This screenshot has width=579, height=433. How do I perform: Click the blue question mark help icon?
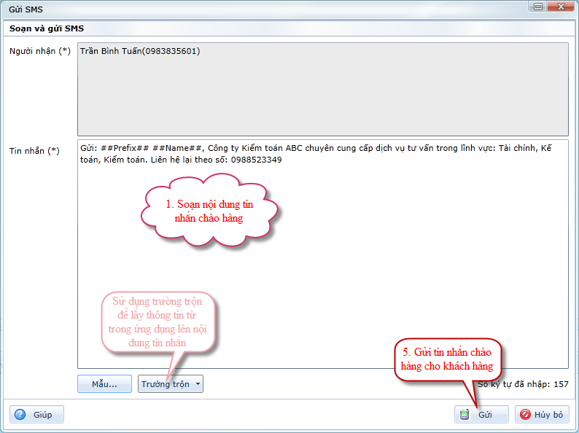(20, 415)
